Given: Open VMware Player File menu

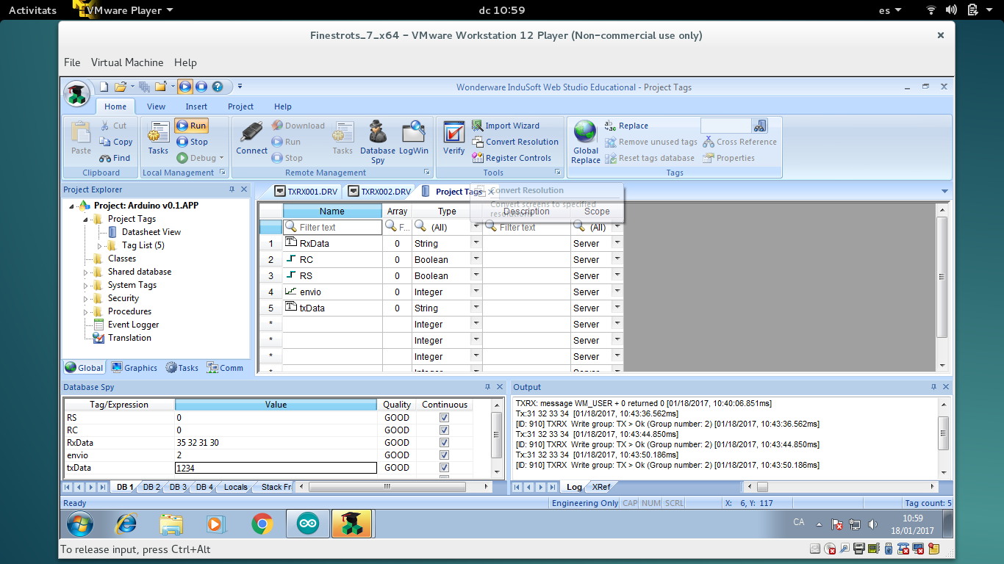Looking at the screenshot, I should (x=72, y=62).
